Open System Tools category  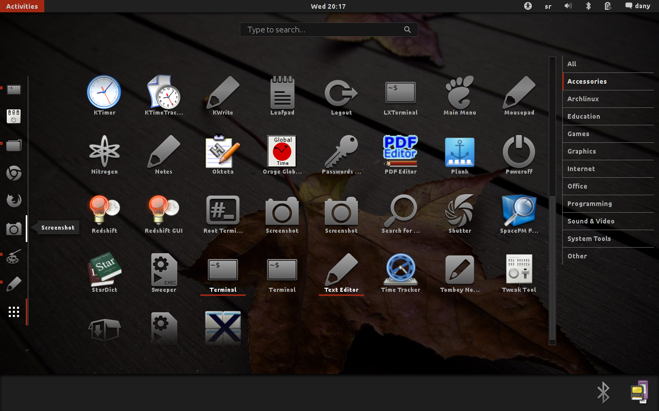pyautogui.click(x=608, y=238)
